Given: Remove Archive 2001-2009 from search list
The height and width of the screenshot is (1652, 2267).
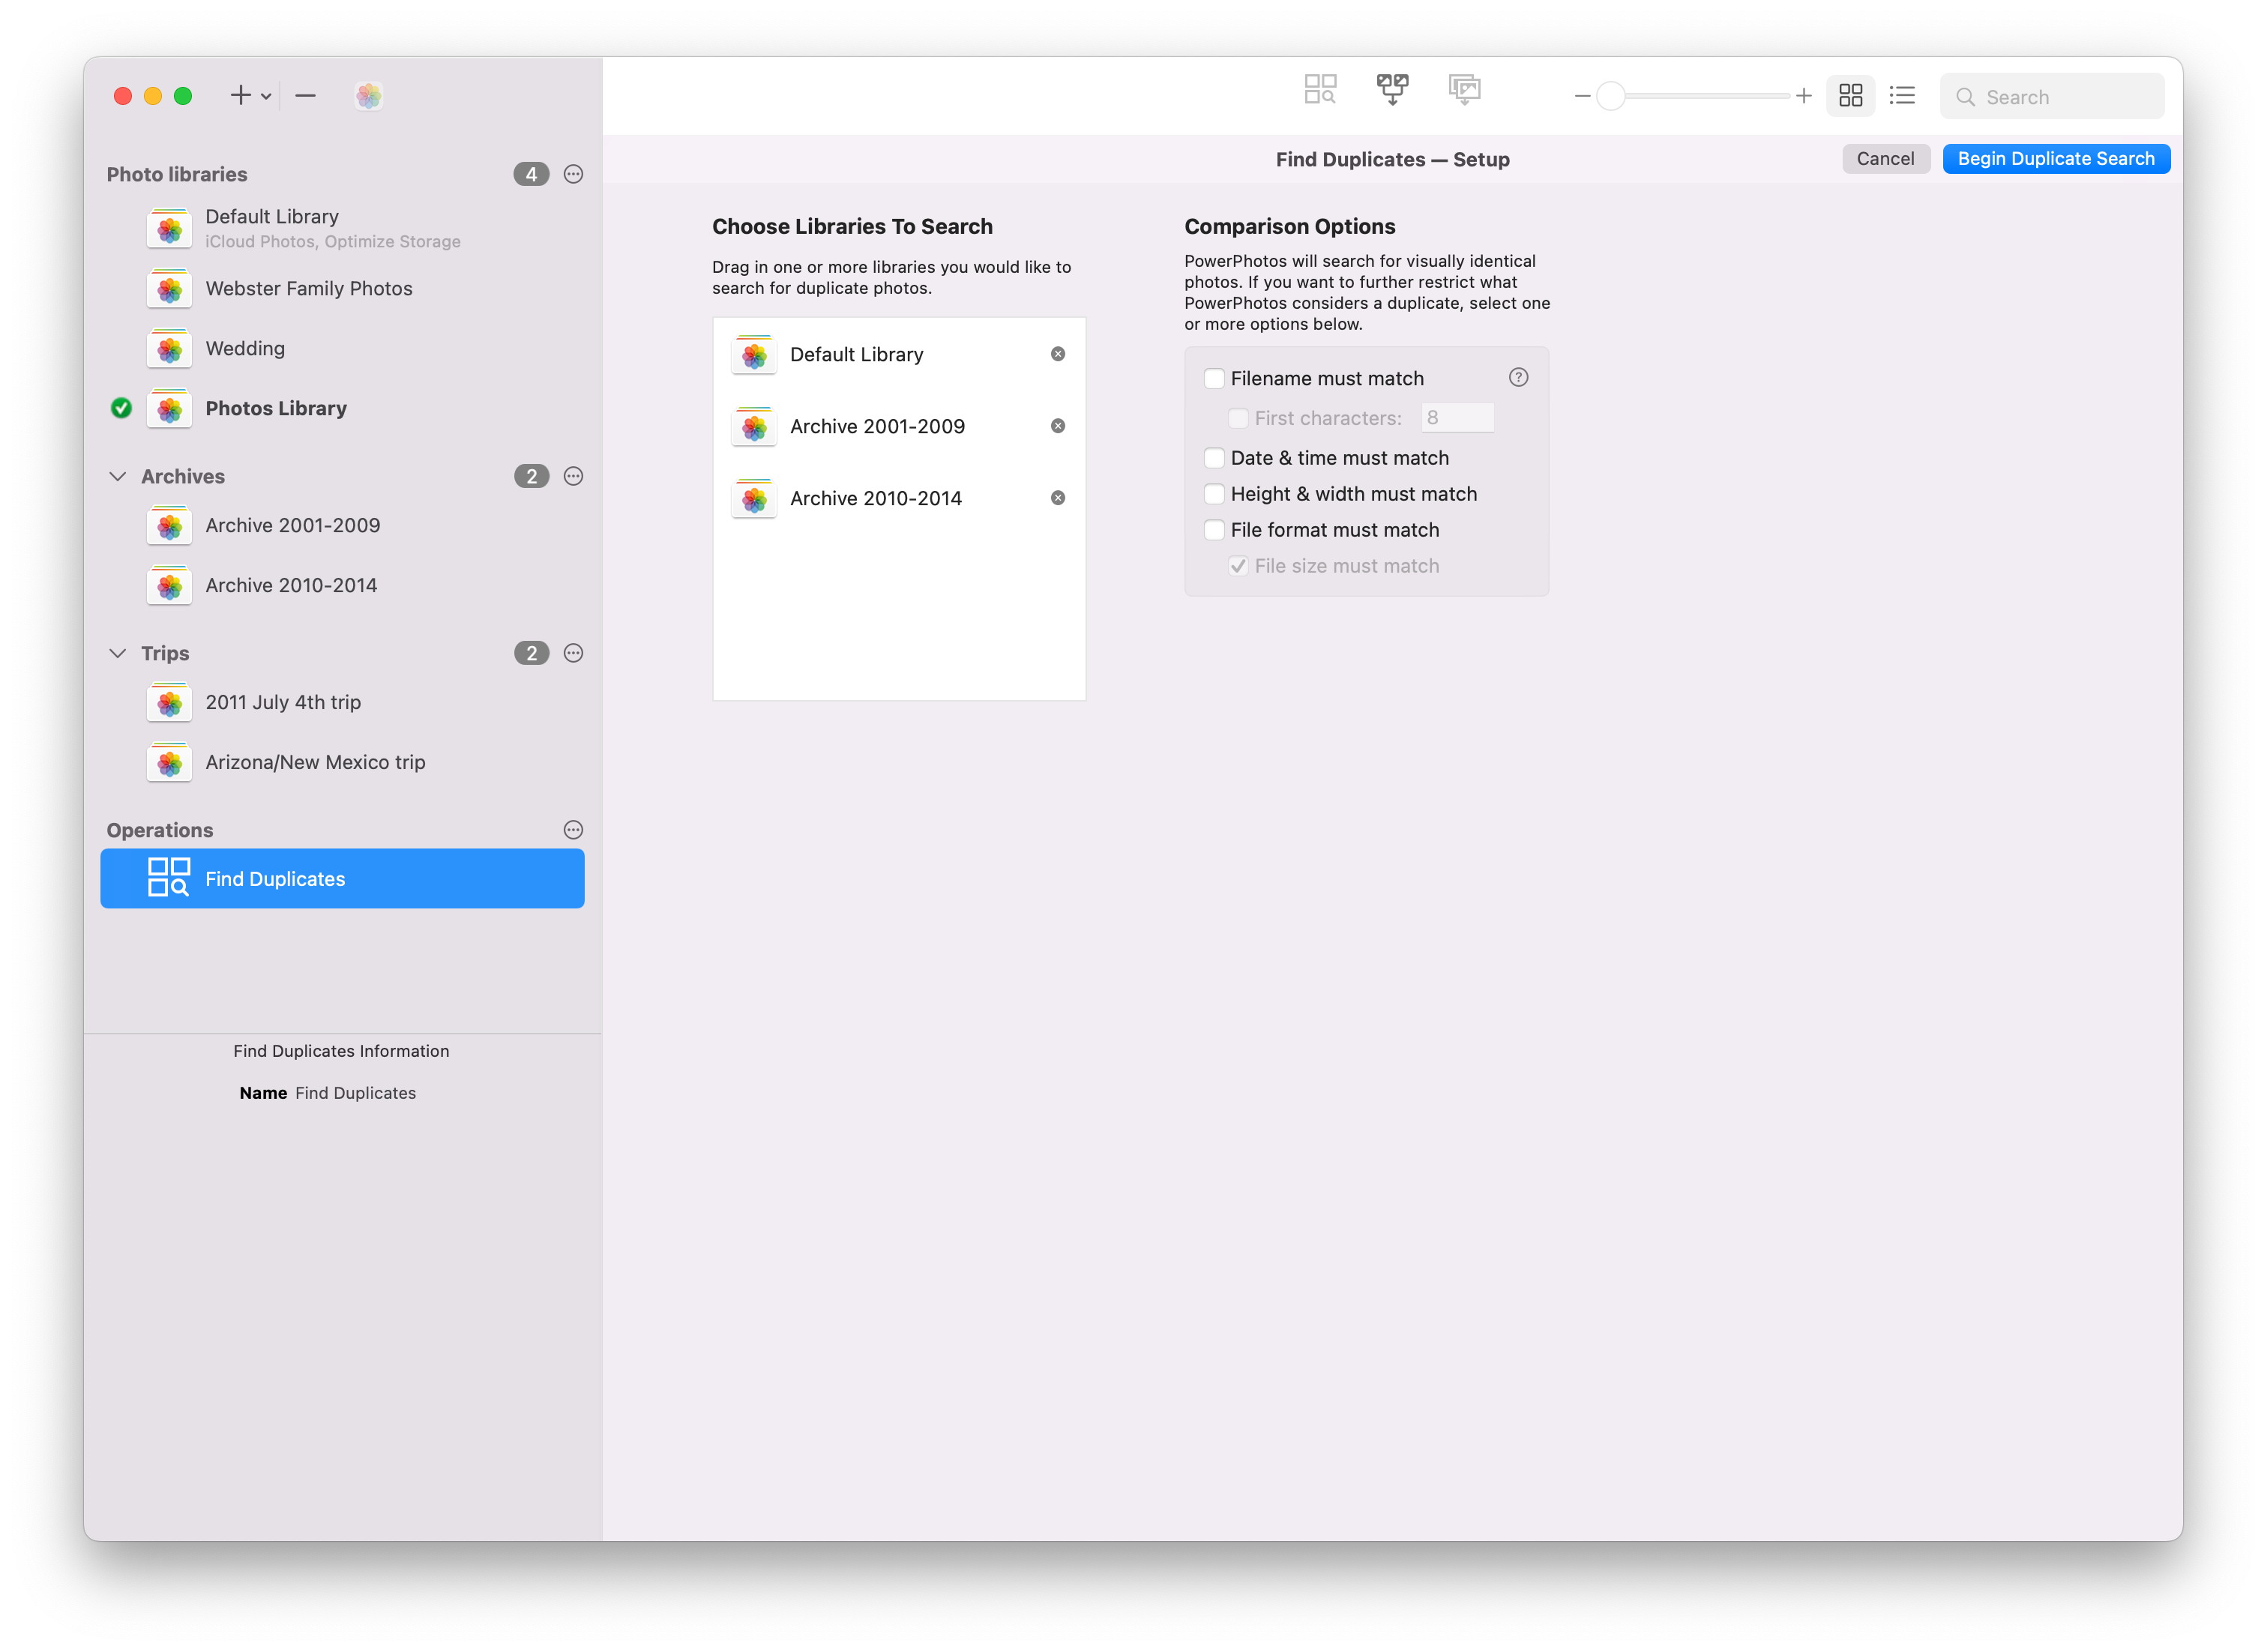Looking at the screenshot, I should 1058,426.
